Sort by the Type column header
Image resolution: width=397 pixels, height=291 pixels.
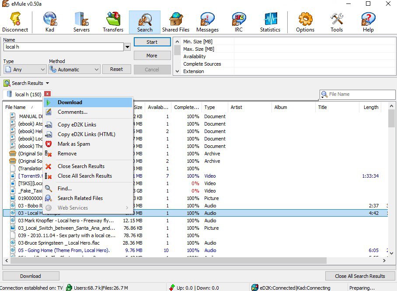tap(215, 107)
